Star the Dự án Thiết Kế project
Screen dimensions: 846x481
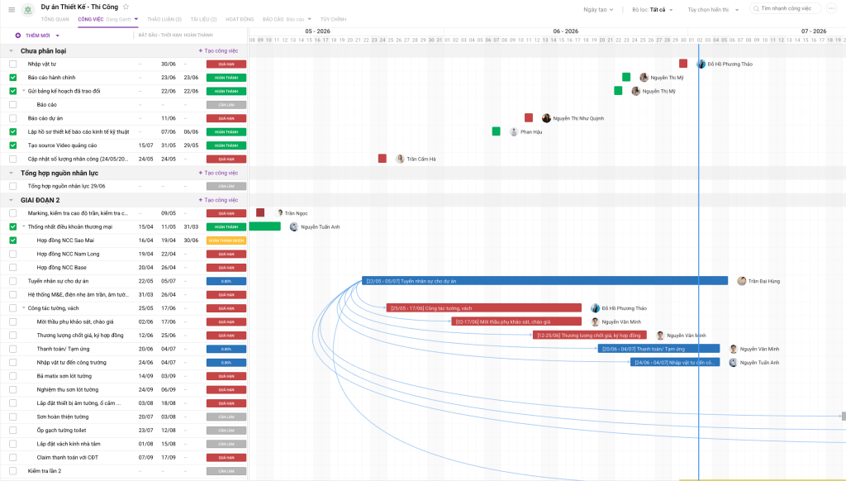click(126, 7)
